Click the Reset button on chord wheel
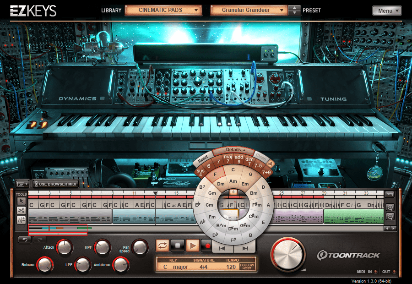Viewport: 412px width, 284px height. tap(203, 159)
